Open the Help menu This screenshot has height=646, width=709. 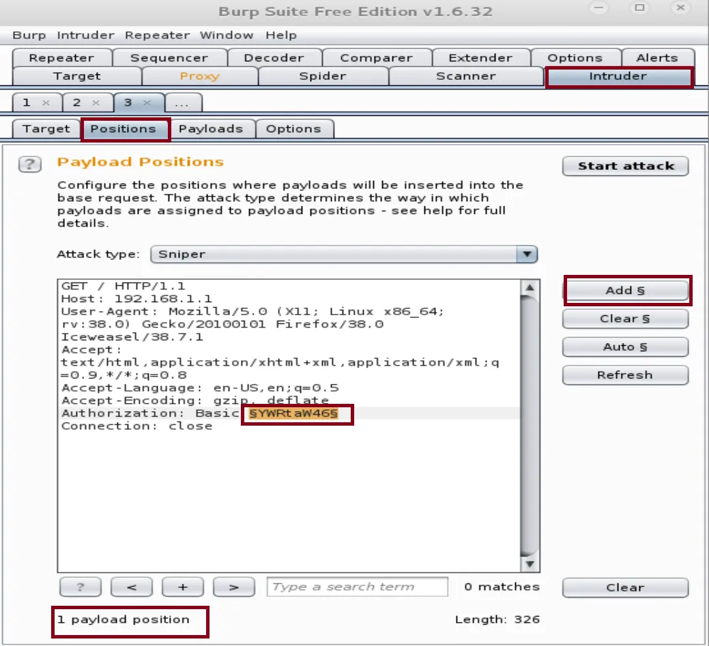coord(280,35)
